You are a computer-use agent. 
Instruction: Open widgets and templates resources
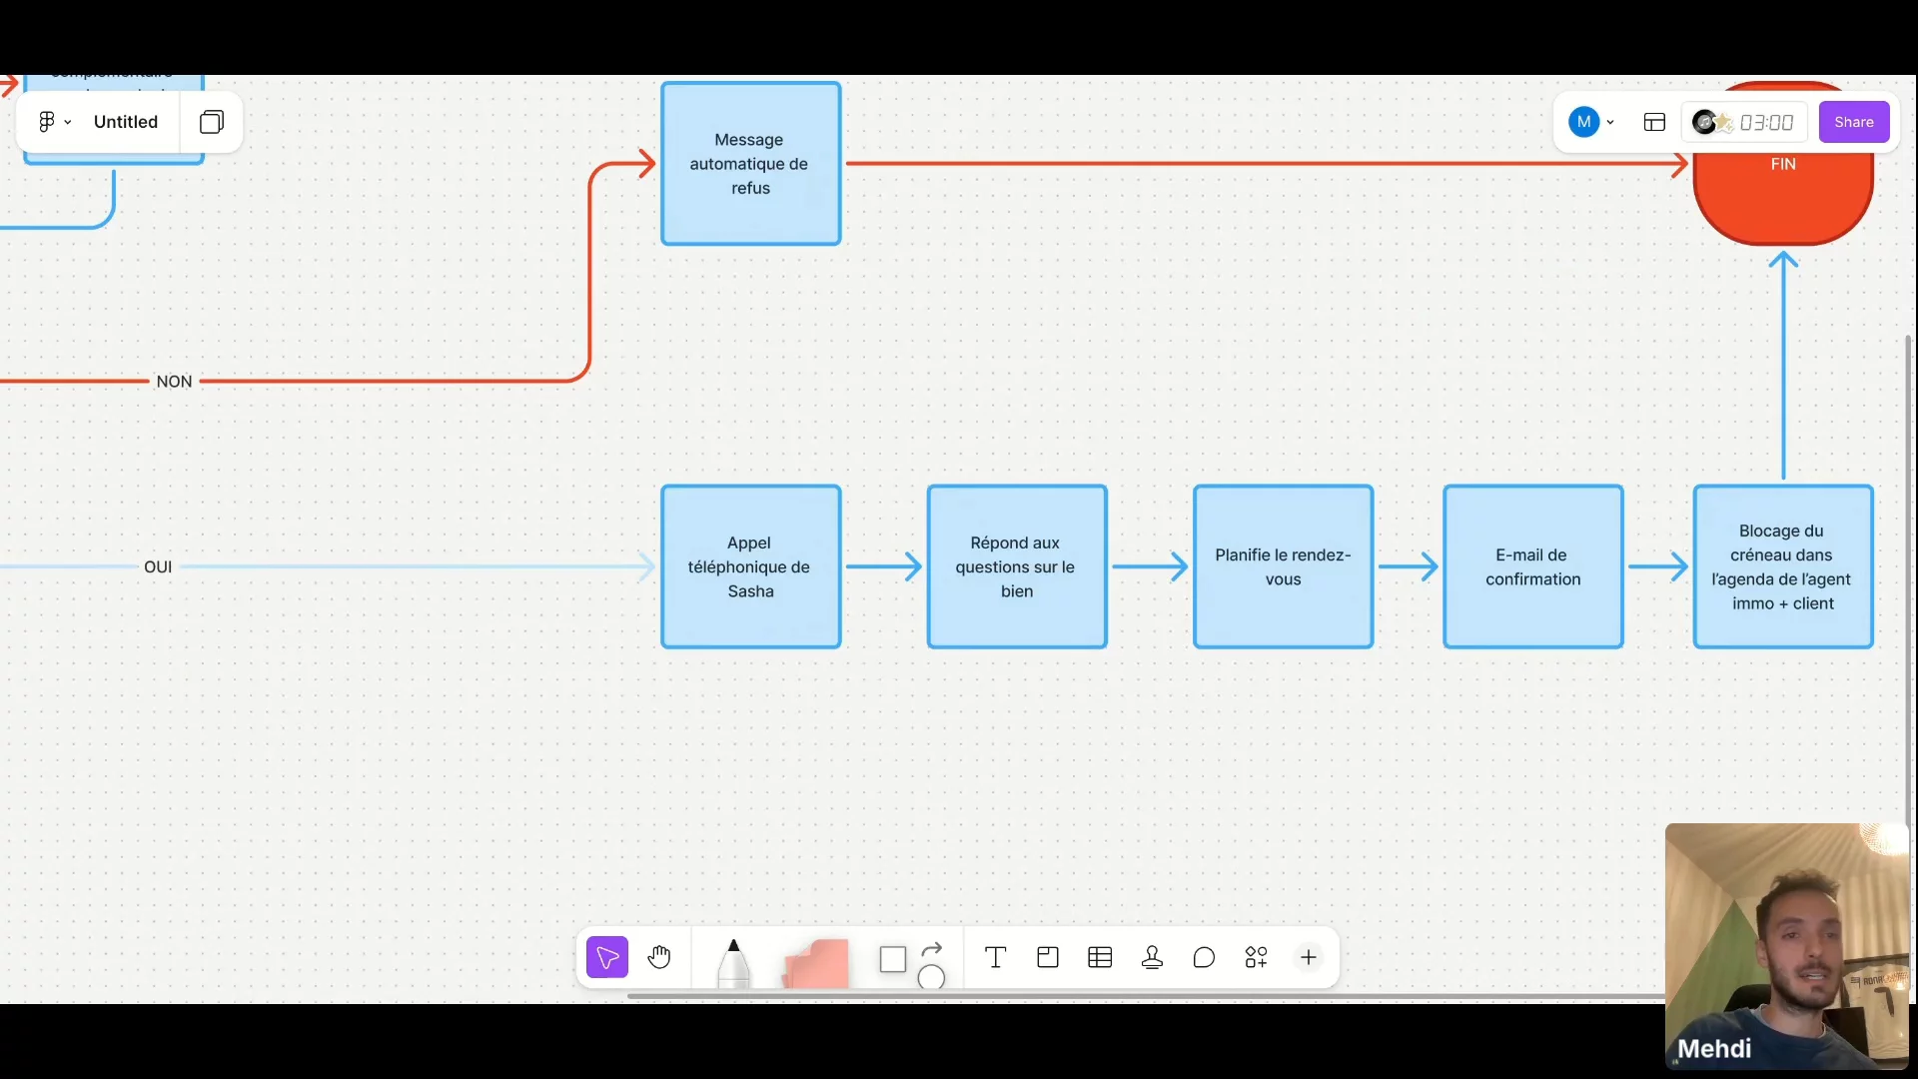click(x=1256, y=957)
